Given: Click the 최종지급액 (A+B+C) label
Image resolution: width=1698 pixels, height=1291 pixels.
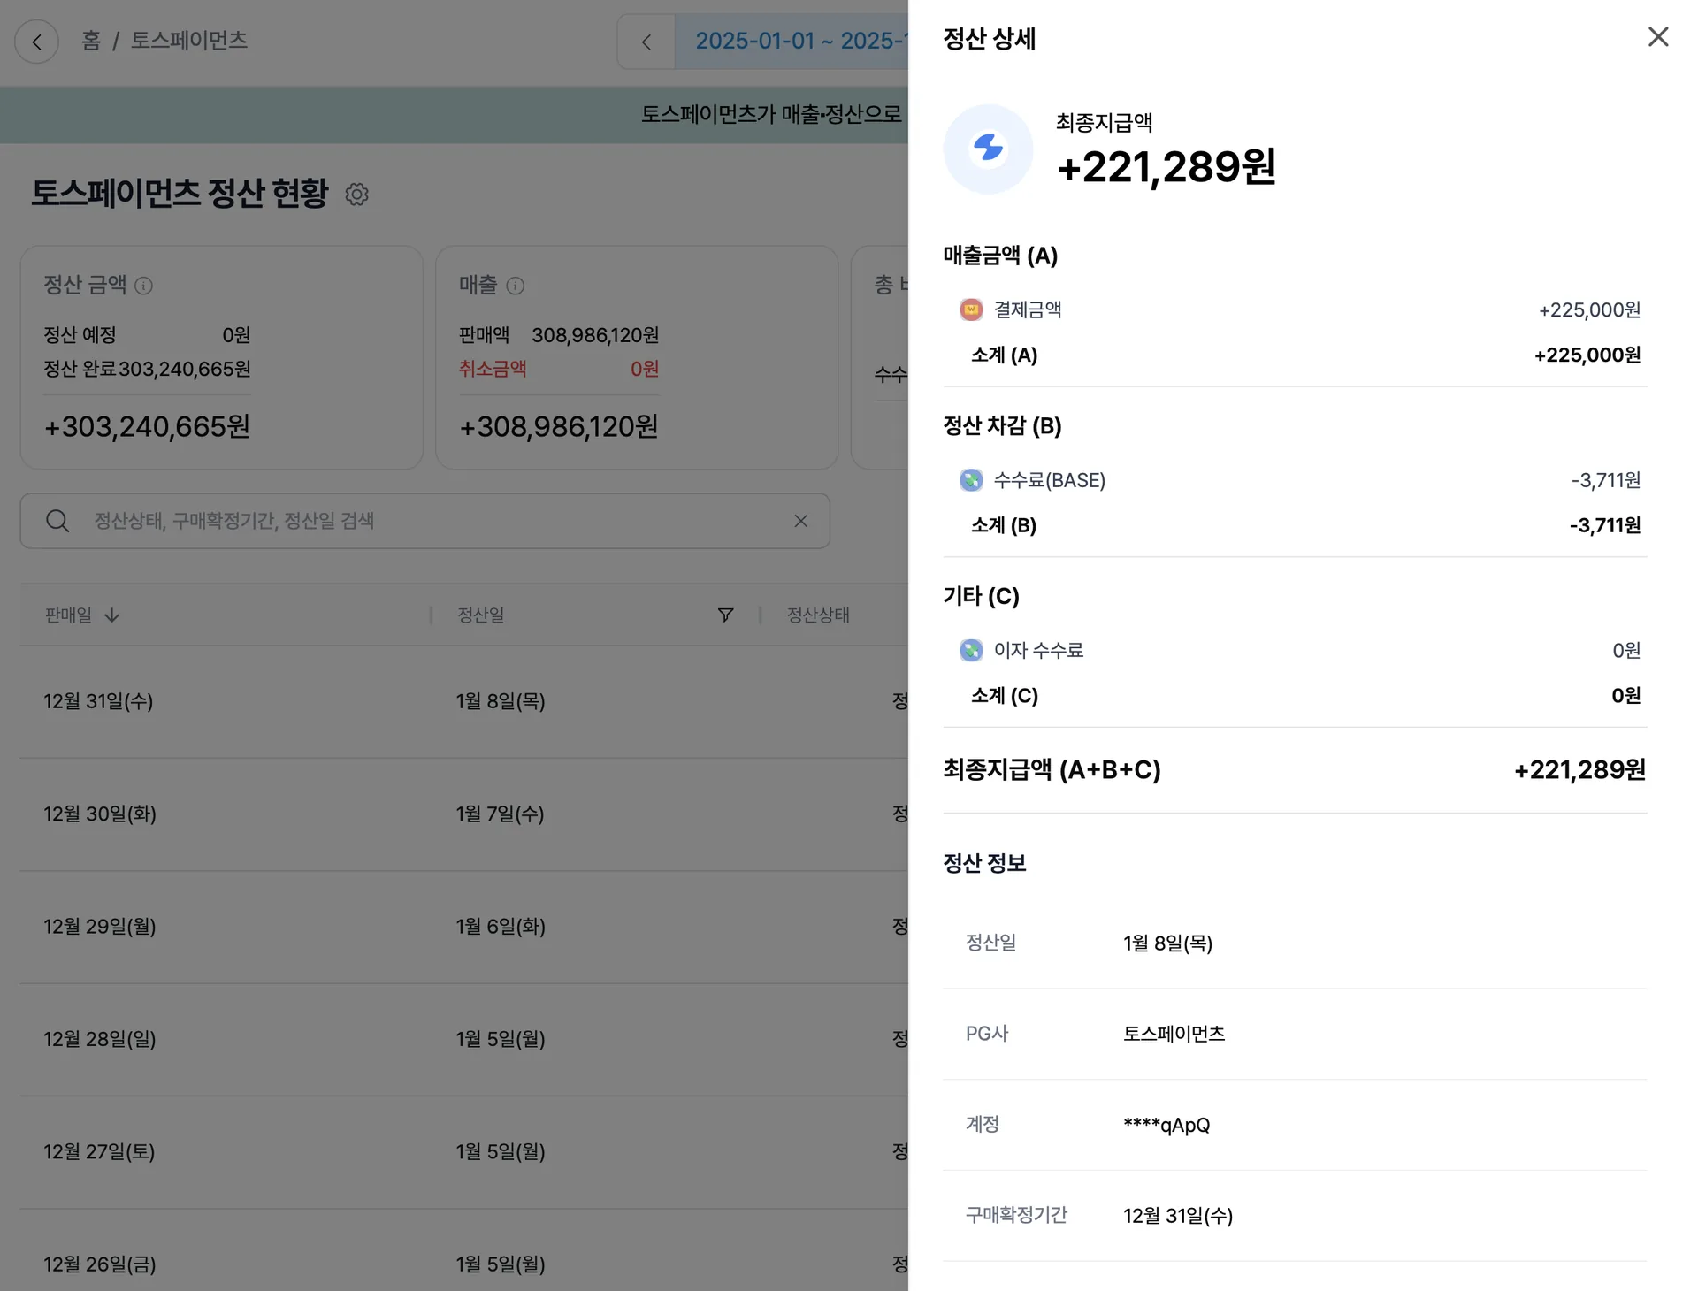Looking at the screenshot, I should (1052, 770).
